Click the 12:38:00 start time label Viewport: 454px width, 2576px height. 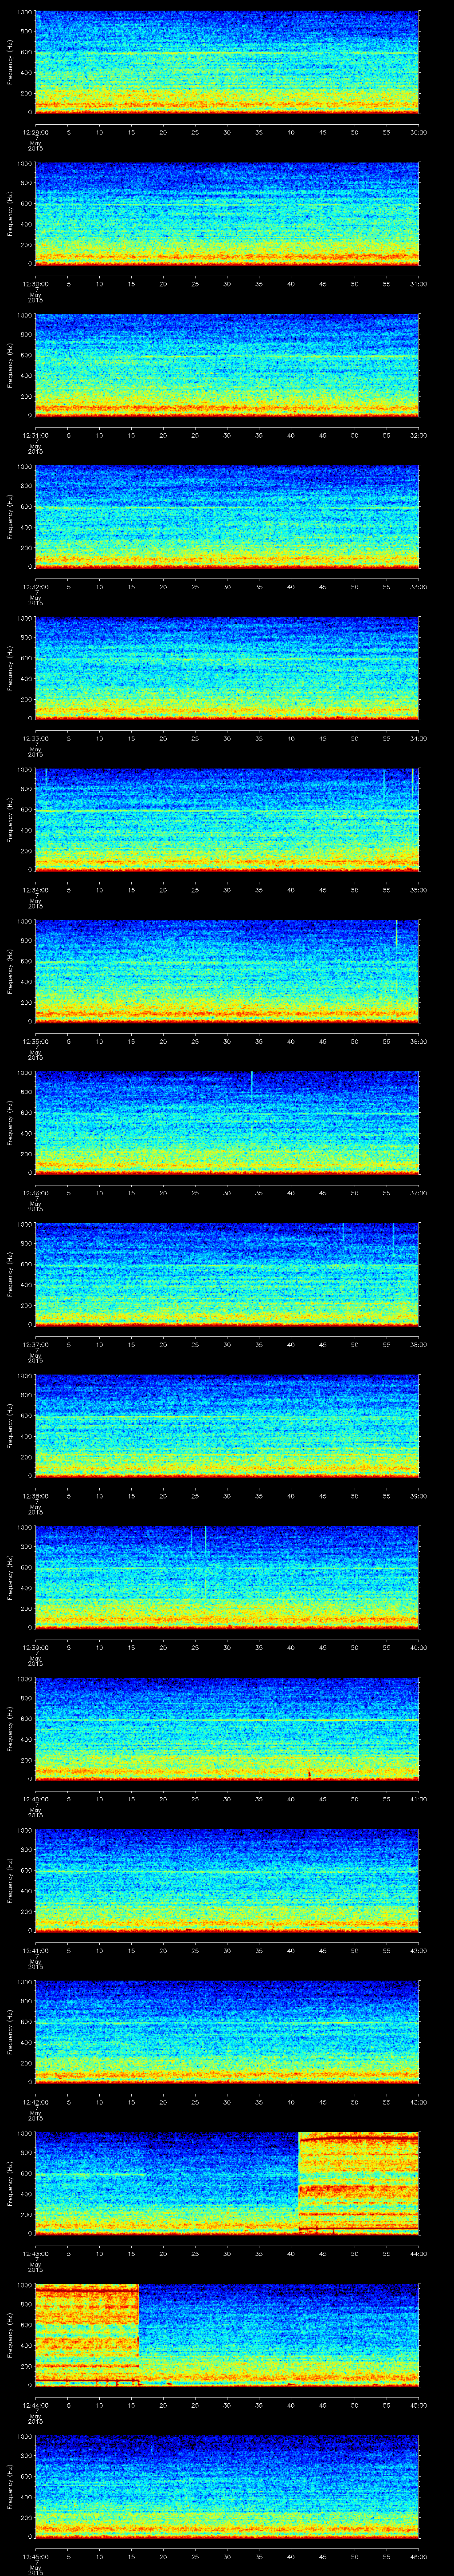tap(35, 1496)
